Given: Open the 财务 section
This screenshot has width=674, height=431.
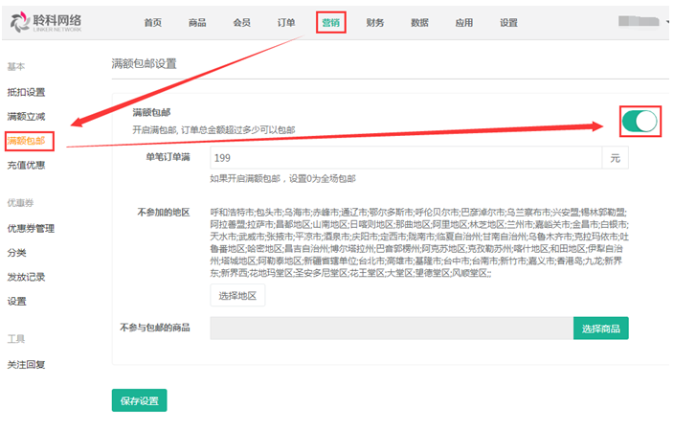Looking at the screenshot, I should pyautogui.click(x=375, y=22).
